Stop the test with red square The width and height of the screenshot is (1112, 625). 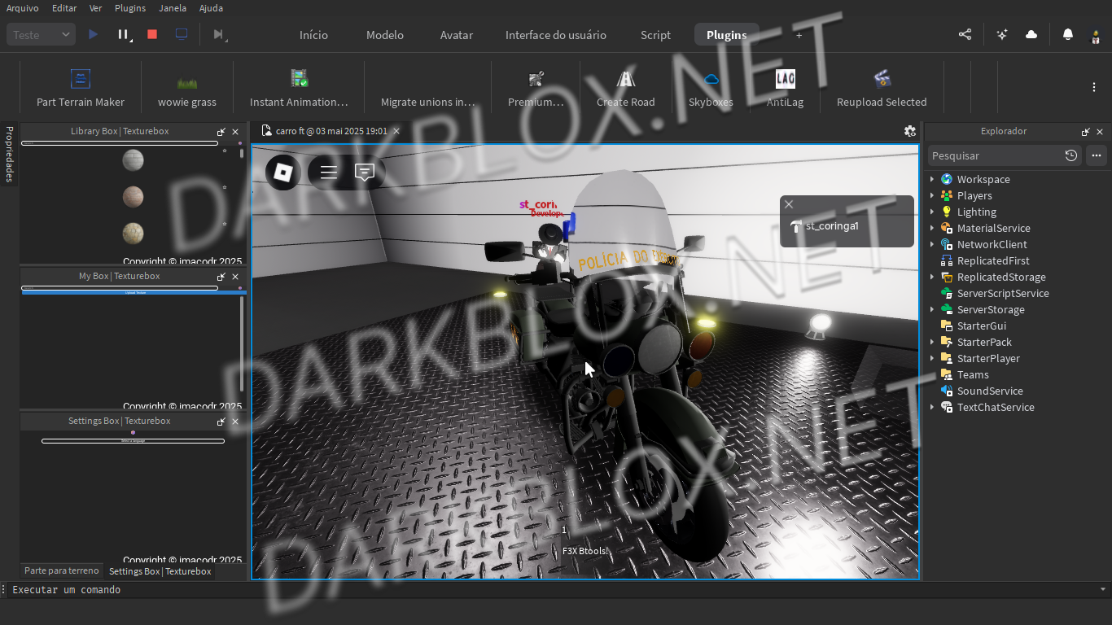(x=152, y=34)
